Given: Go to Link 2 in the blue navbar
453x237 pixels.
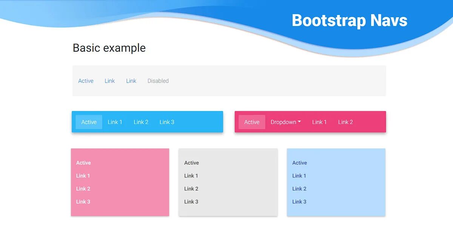Looking at the screenshot, I should point(141,122).
